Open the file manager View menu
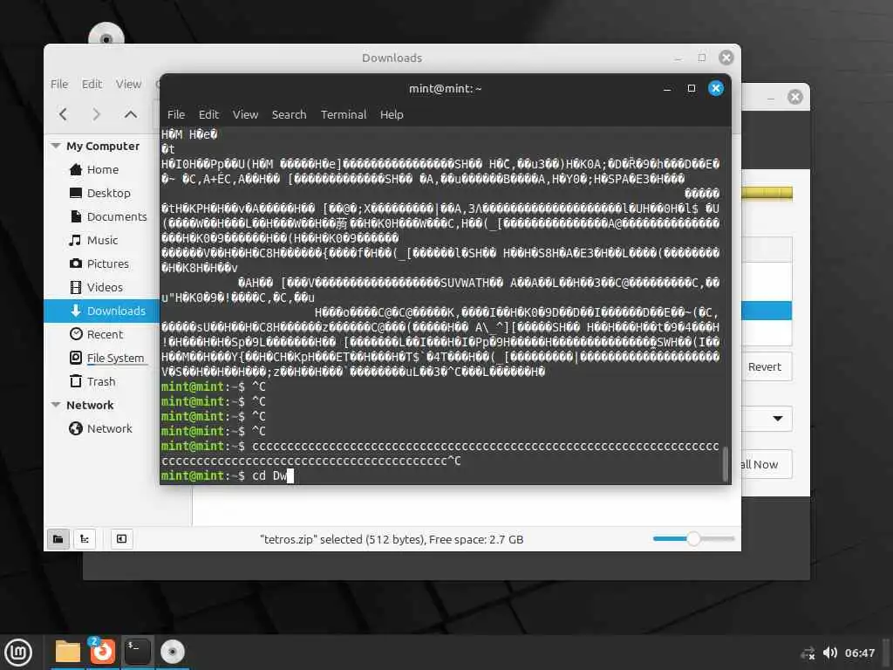 (129, 84)
